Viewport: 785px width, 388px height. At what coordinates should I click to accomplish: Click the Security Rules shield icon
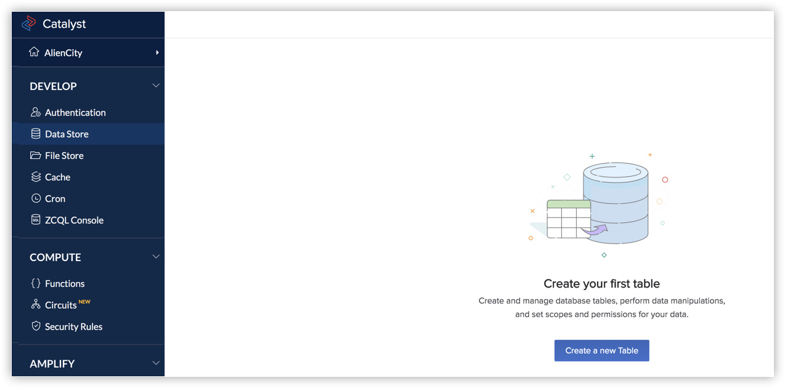(36, 326)
